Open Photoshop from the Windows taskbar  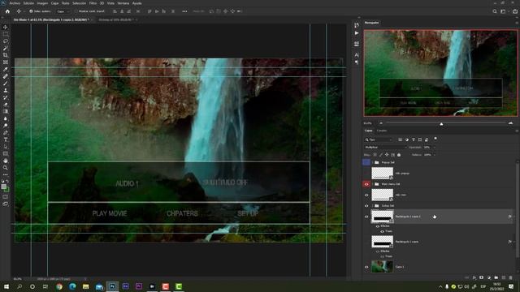tap(112, 286)
